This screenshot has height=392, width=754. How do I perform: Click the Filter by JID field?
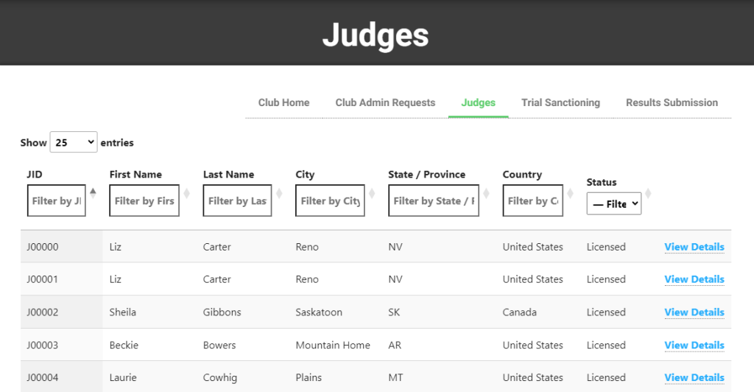(56, 200)
